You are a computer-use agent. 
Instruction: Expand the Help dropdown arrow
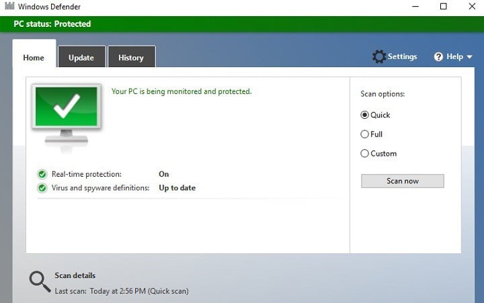tap(469, 57)
